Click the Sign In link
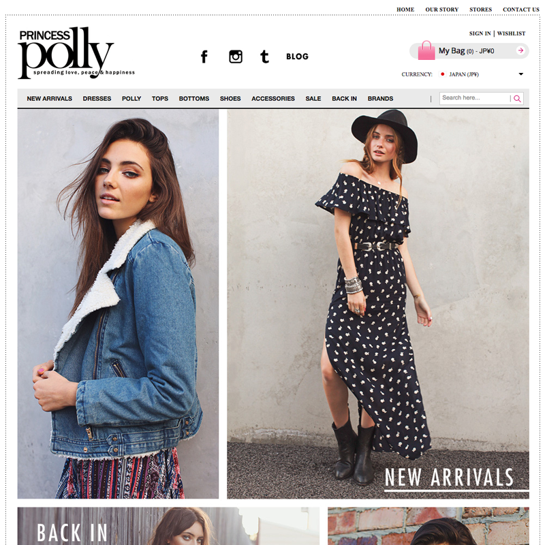This screenshot has height=545, width=545. pyautogui.click(x=480, y=33)
